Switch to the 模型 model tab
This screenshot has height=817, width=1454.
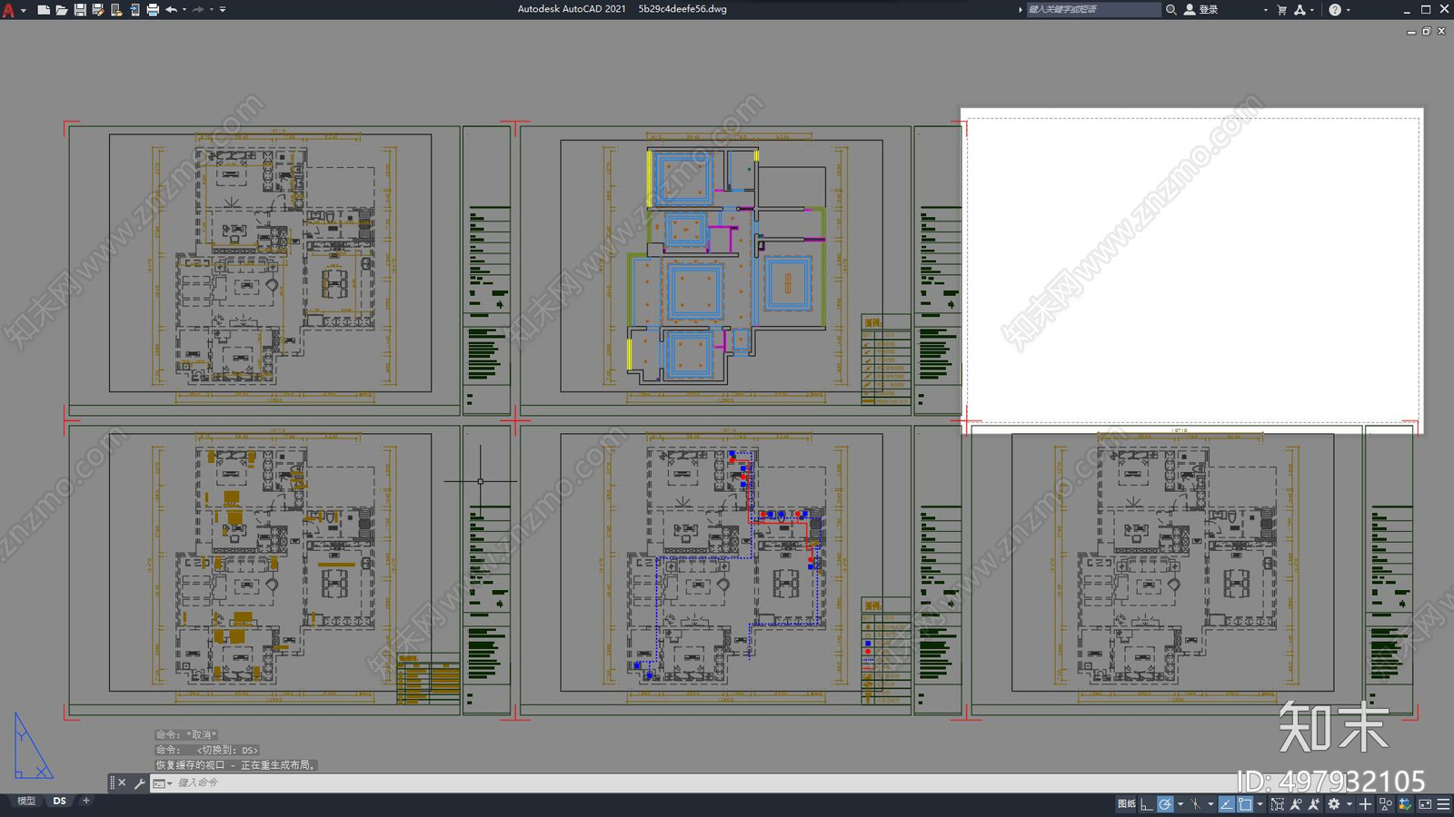pos(26,801)
